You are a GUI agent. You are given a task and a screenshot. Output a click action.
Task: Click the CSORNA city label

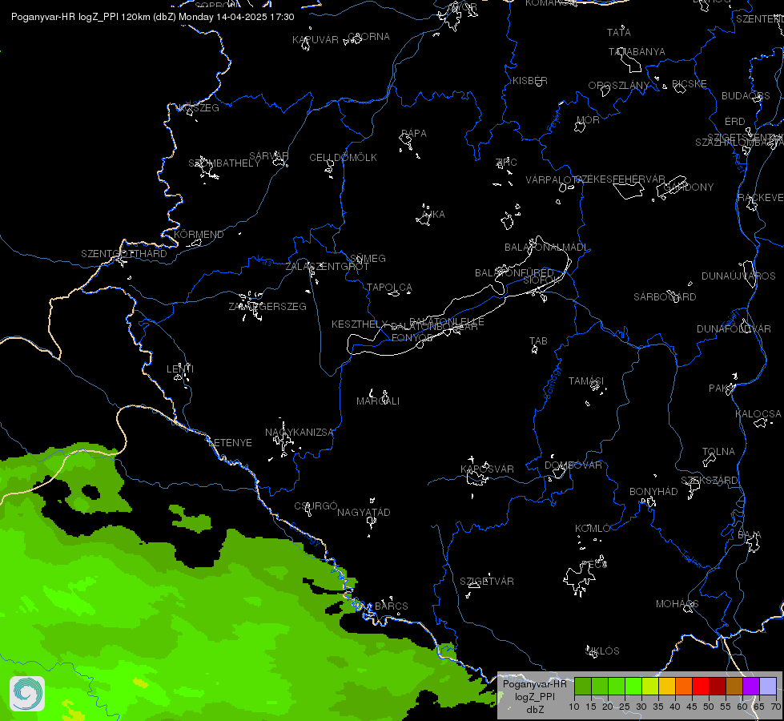(x=369, y=37)
